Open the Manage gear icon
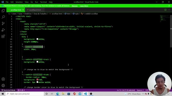This screenshot has height=96, width=172. pos(3,86)
